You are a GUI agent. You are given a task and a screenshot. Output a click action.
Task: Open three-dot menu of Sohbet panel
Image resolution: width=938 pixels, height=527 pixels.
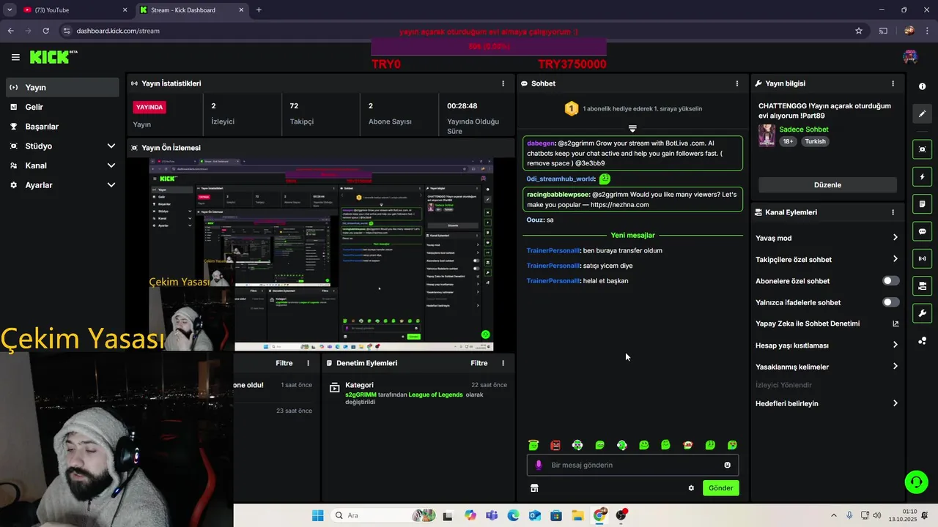tap(736, 83)
